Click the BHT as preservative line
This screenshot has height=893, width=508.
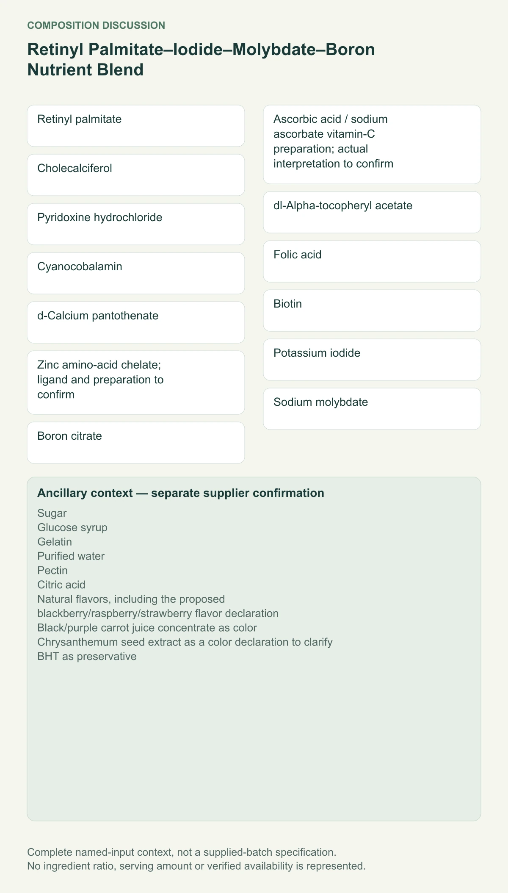coord(87,656)
